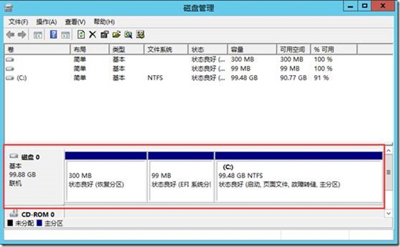
Task: Open the 文件(F) menu
Action: [x=18, y=22]
